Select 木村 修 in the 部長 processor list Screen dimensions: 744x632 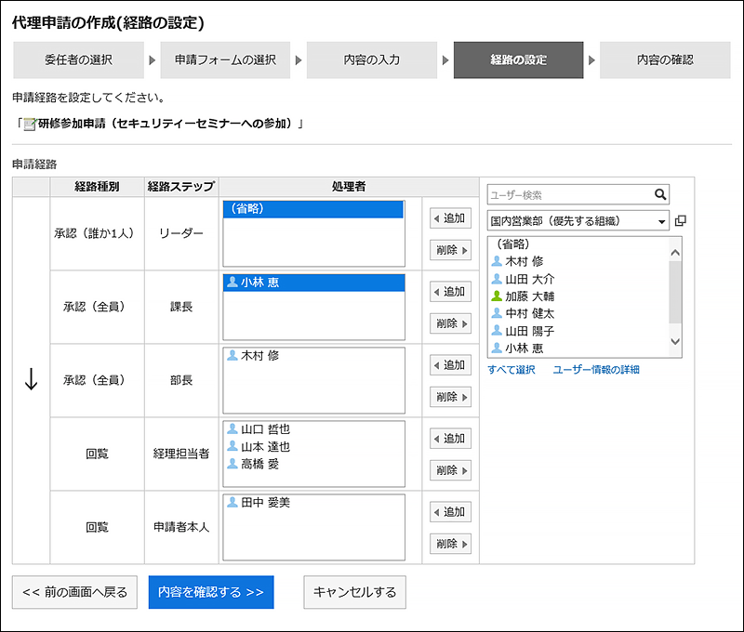pos(313,356)
